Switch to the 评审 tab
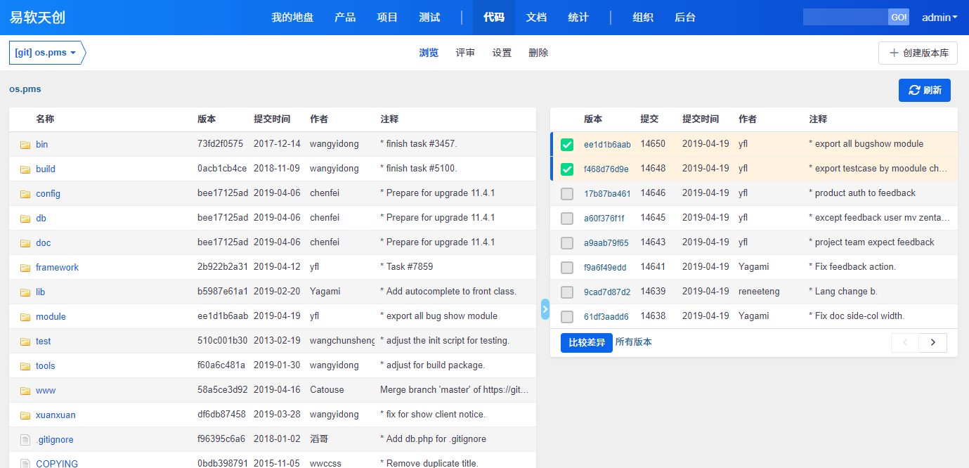Viewport: 969px width, 468px height. pyautogui.click(x=465, y=53)
